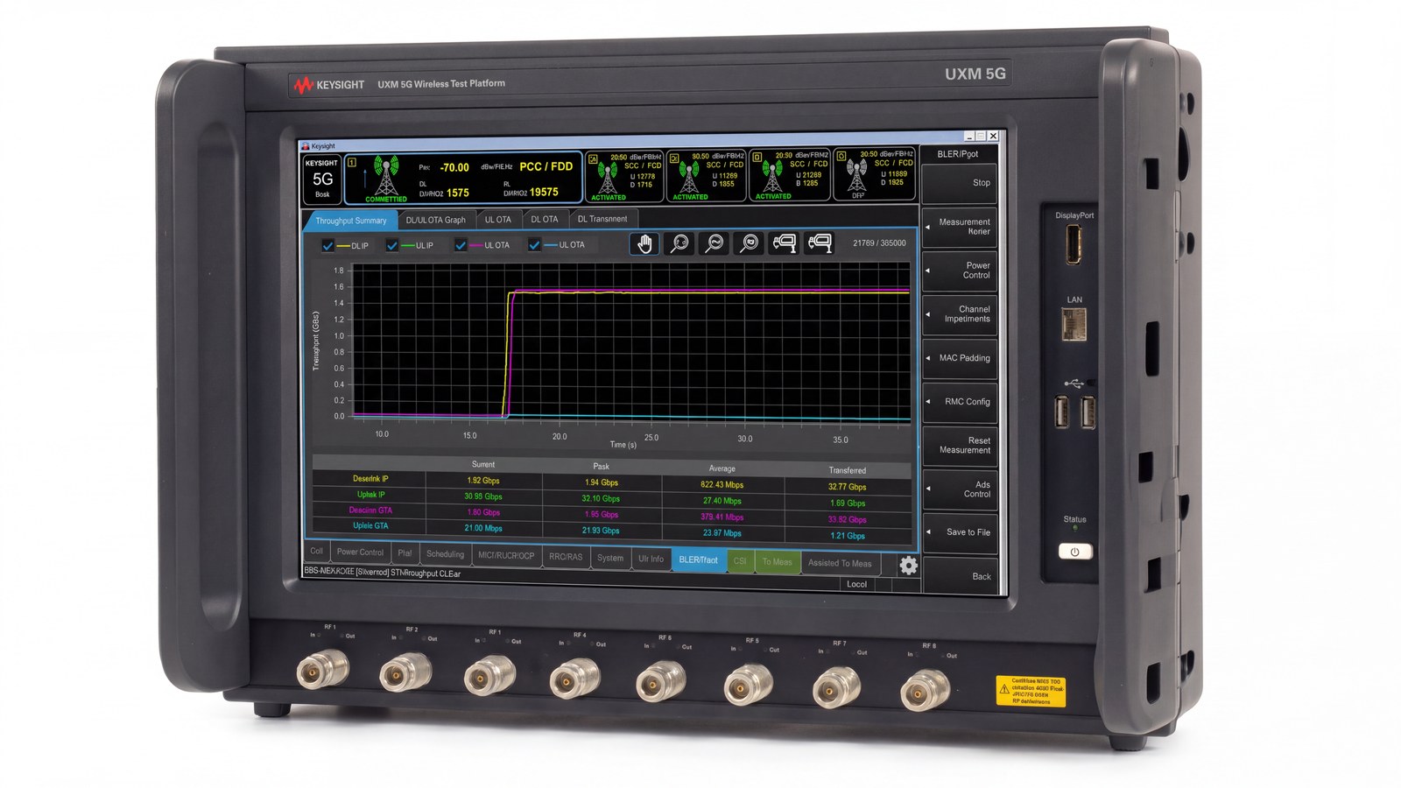Image resolution: width=1401 pixels, height=788 pixels.
Task: Select the green CSI tab
Action: (x=740, y=561)
